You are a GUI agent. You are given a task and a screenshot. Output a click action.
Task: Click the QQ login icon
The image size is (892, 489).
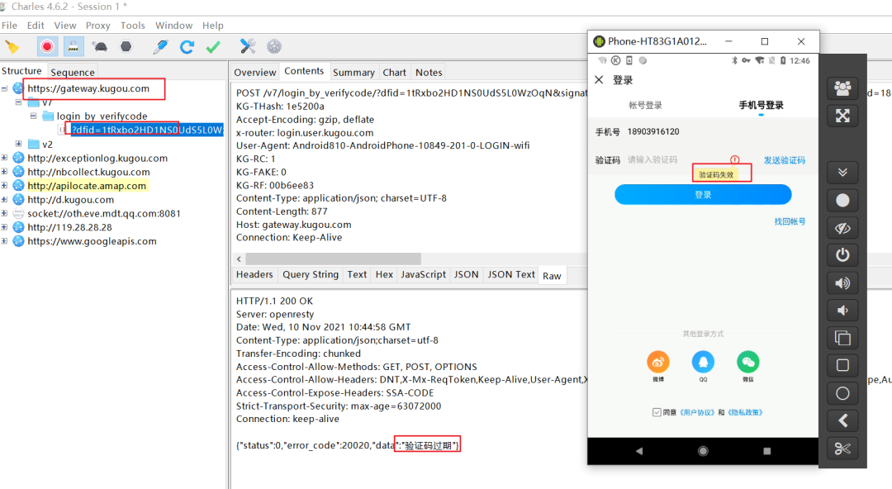click(703, 362)
